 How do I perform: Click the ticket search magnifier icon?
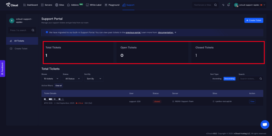pyautogui.click(x=261, y=79)
